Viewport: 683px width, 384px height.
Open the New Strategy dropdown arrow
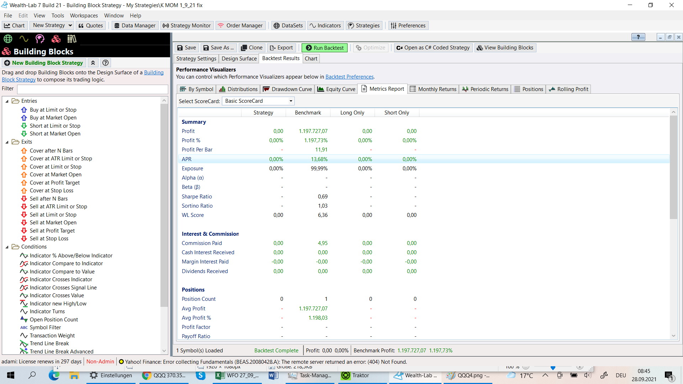coord(70,26)
